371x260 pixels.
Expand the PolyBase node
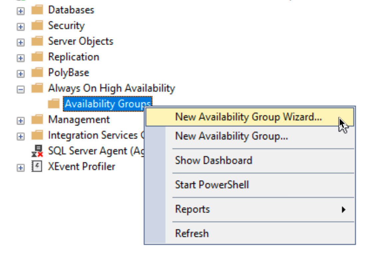(x=21, y=74)
